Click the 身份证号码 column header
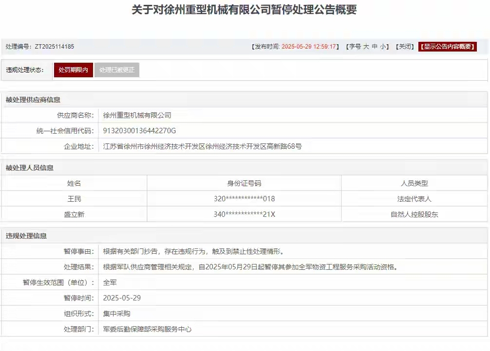Viewport: 490px width, 351px height. click(x=244, y=183)
